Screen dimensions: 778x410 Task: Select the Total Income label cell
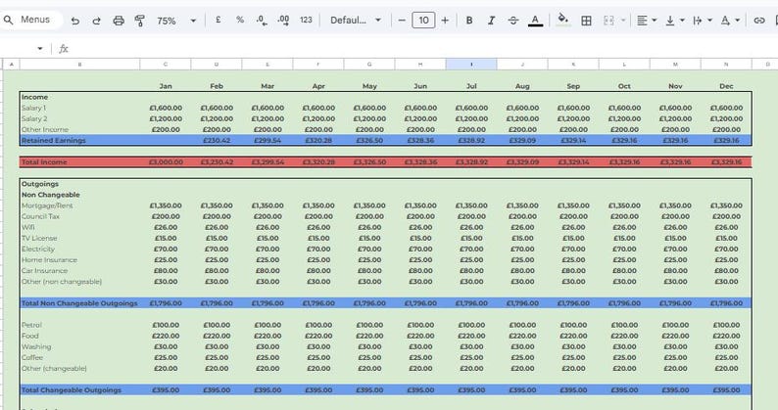80,162
